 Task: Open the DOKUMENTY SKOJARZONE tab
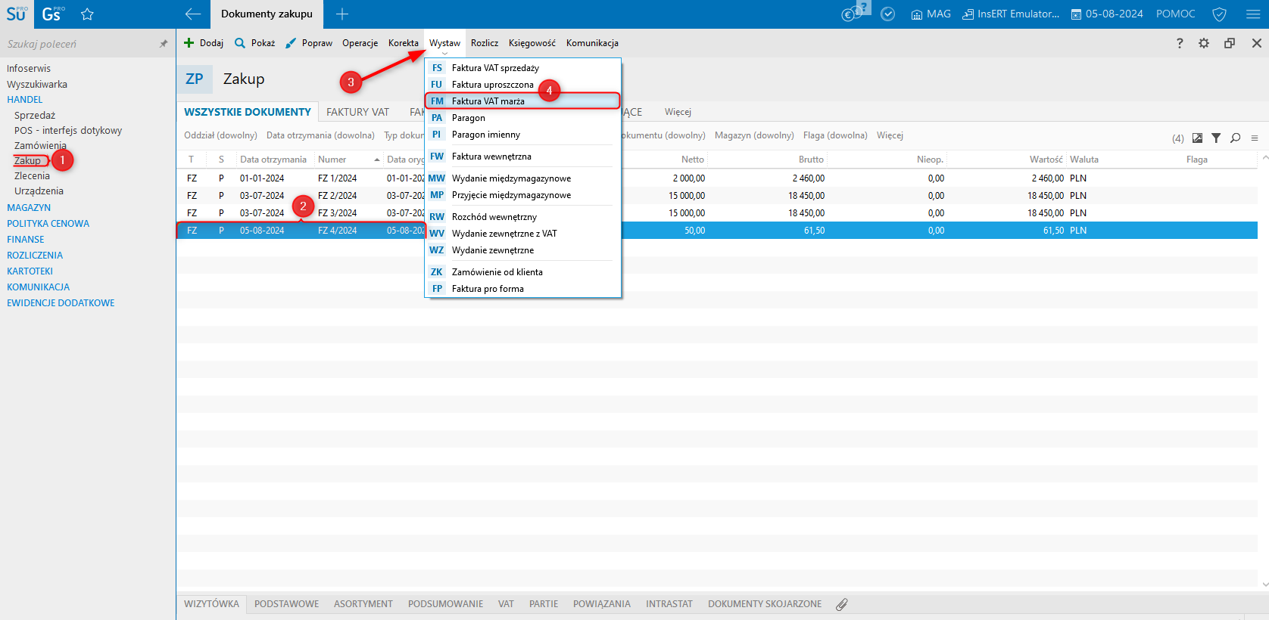click(x=765, y=604)
